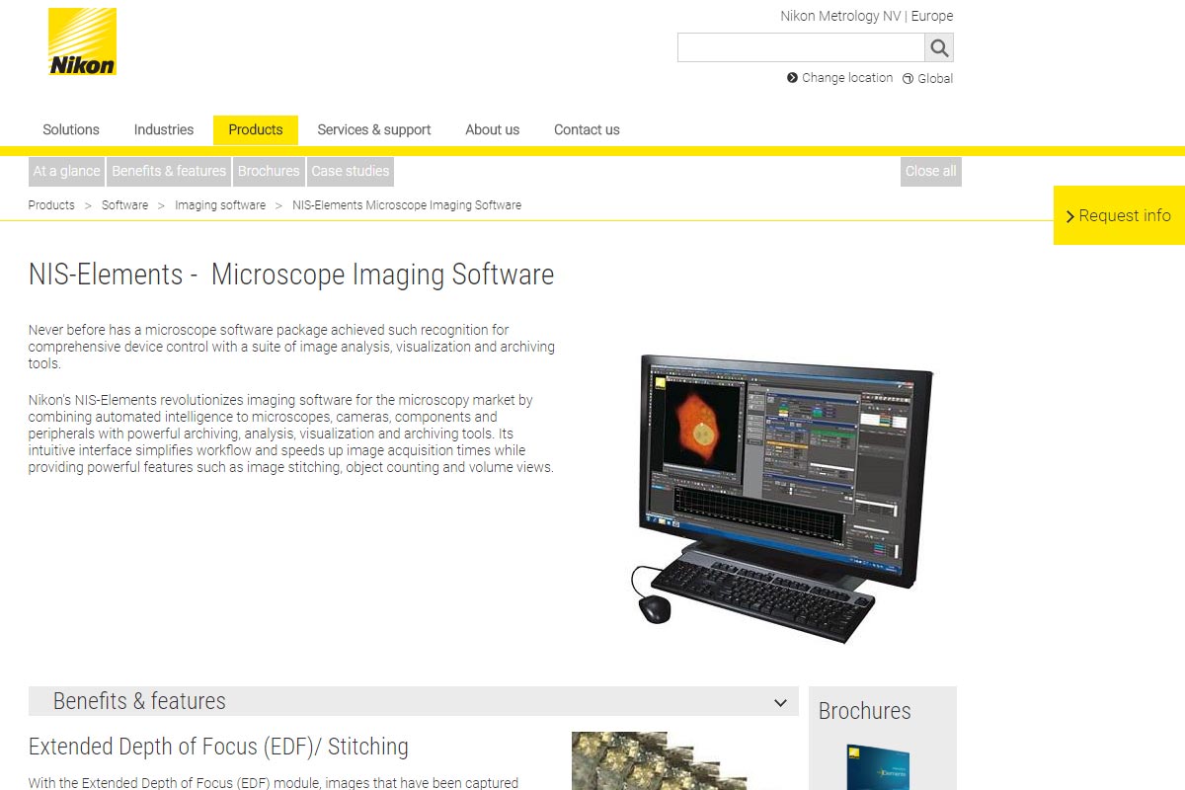Open the Products menu
Image resolution: width=1185 pixels, height=790 pixels.
[x=256, y=129]
